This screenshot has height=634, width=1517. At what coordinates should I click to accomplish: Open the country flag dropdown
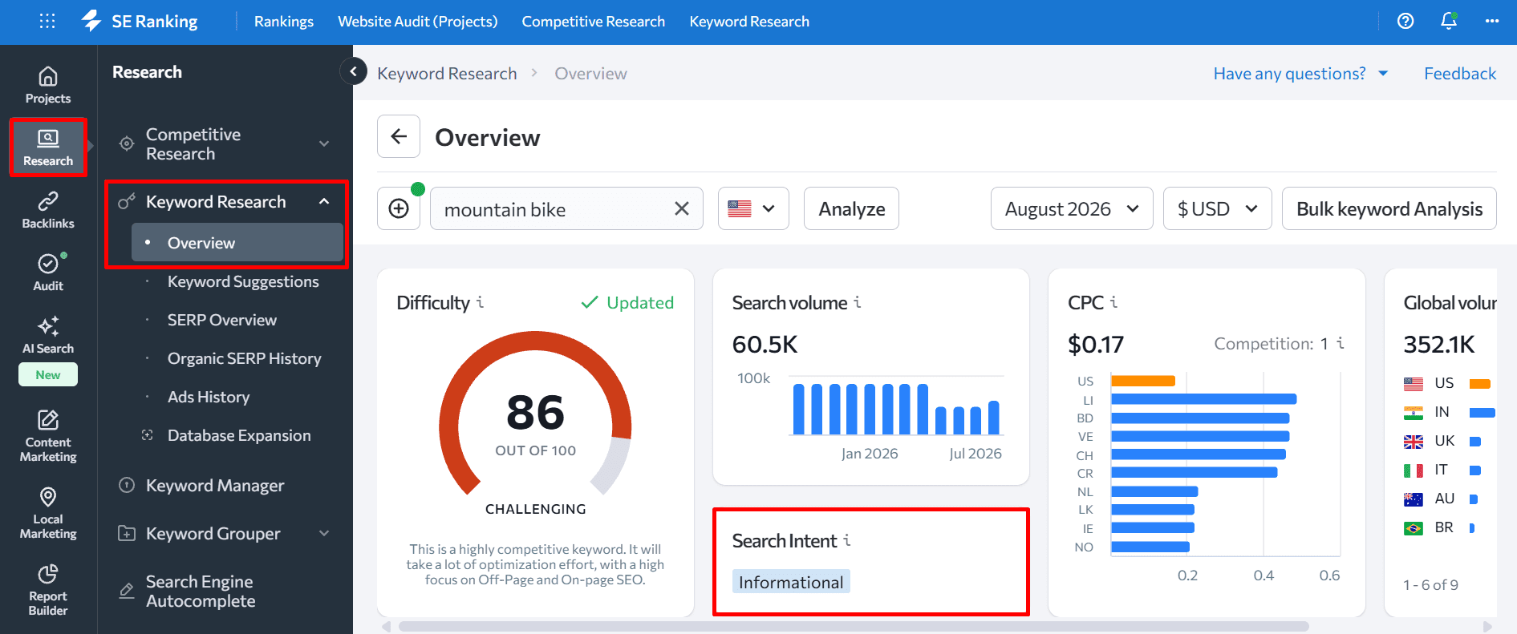point(753,208)
